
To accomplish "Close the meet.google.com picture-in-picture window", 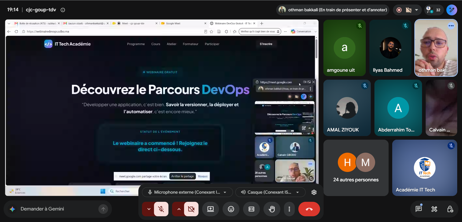I will (x=314, y=82).
